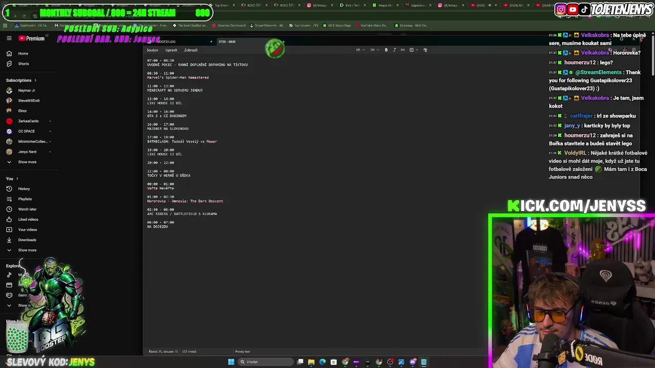Open the Zobrazit menu in Notepad
Image resolution: width=655 pixels, height=368 pixels.
191,50
